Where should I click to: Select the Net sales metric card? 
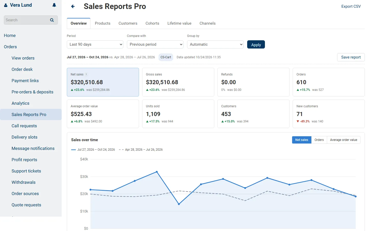pos(103,82)
